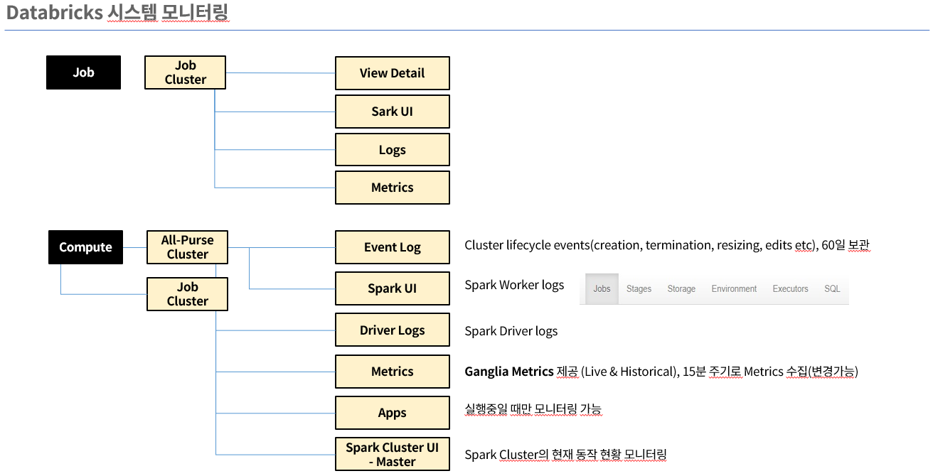Open the SQL tab
Viewport: 933px width, 476px height.
(x=832, y=289)
